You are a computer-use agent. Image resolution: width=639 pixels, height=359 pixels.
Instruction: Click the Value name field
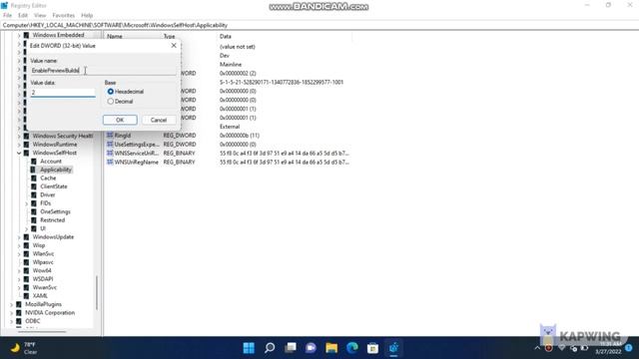103,71
